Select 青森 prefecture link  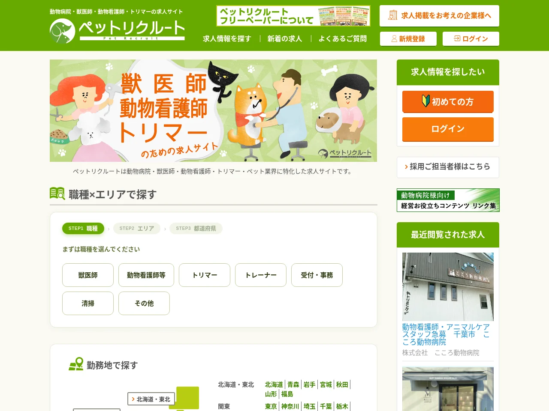tap(293, 384)
